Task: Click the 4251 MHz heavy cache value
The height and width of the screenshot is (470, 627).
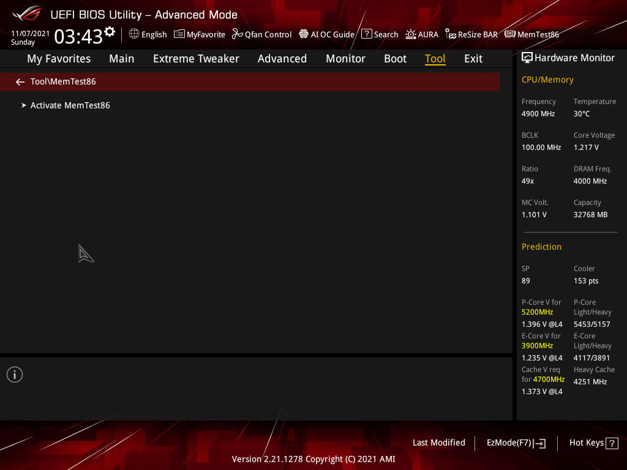Action: click(590, 382)
